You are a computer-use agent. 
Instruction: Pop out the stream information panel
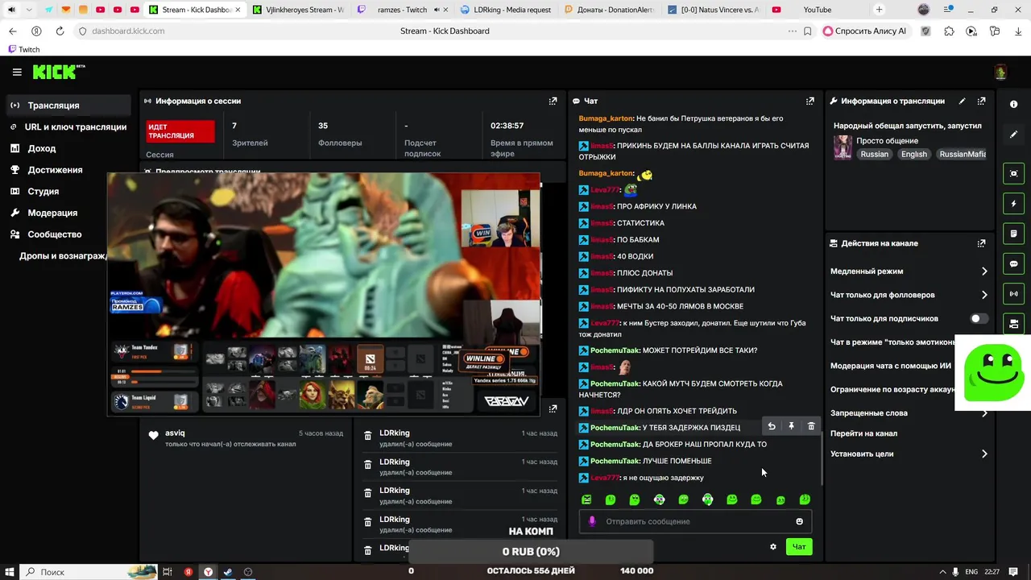[x=981, y=101]
